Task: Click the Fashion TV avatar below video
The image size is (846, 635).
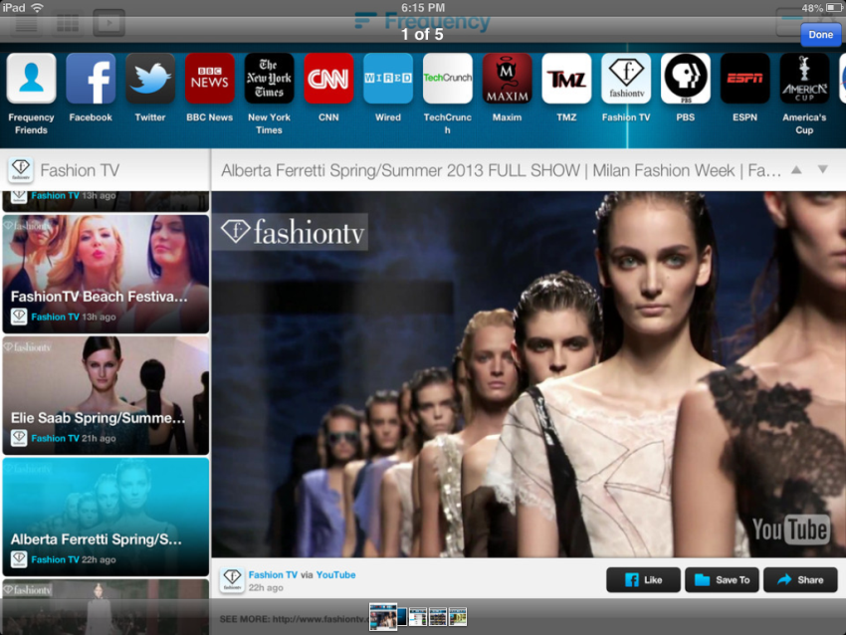Action: pos(232,580)
